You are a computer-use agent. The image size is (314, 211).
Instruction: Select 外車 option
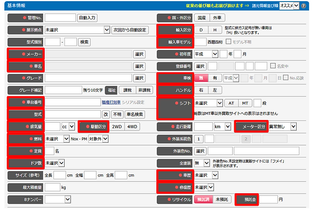tap(217, 18)
